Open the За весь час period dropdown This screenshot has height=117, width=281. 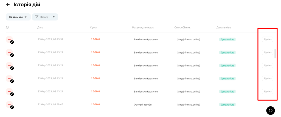tap(18, 17)
